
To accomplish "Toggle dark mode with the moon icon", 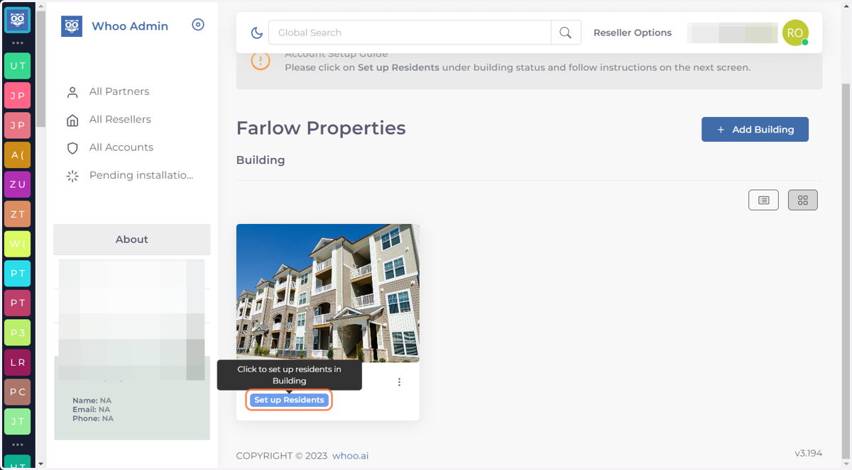I will [257, 33].
